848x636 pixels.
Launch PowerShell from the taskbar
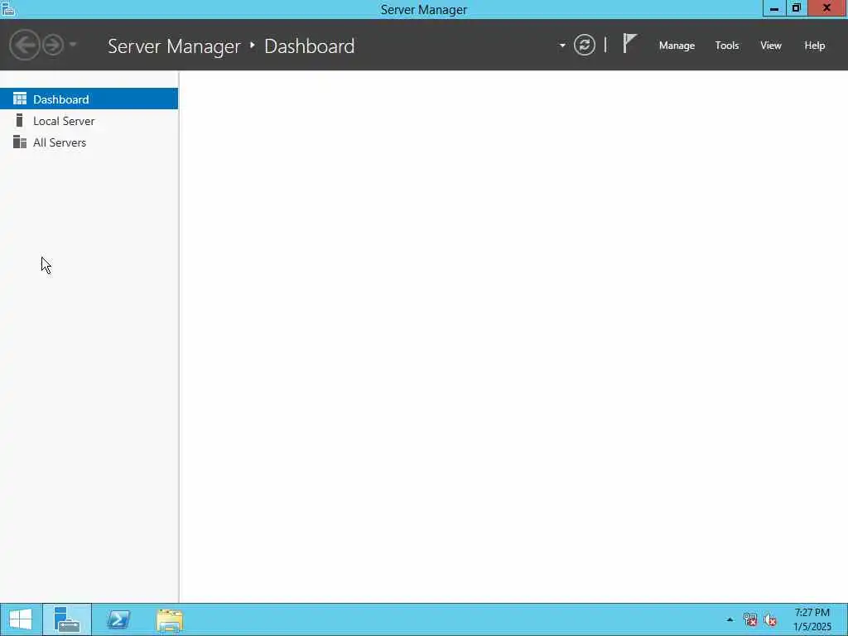click(118, 619)
